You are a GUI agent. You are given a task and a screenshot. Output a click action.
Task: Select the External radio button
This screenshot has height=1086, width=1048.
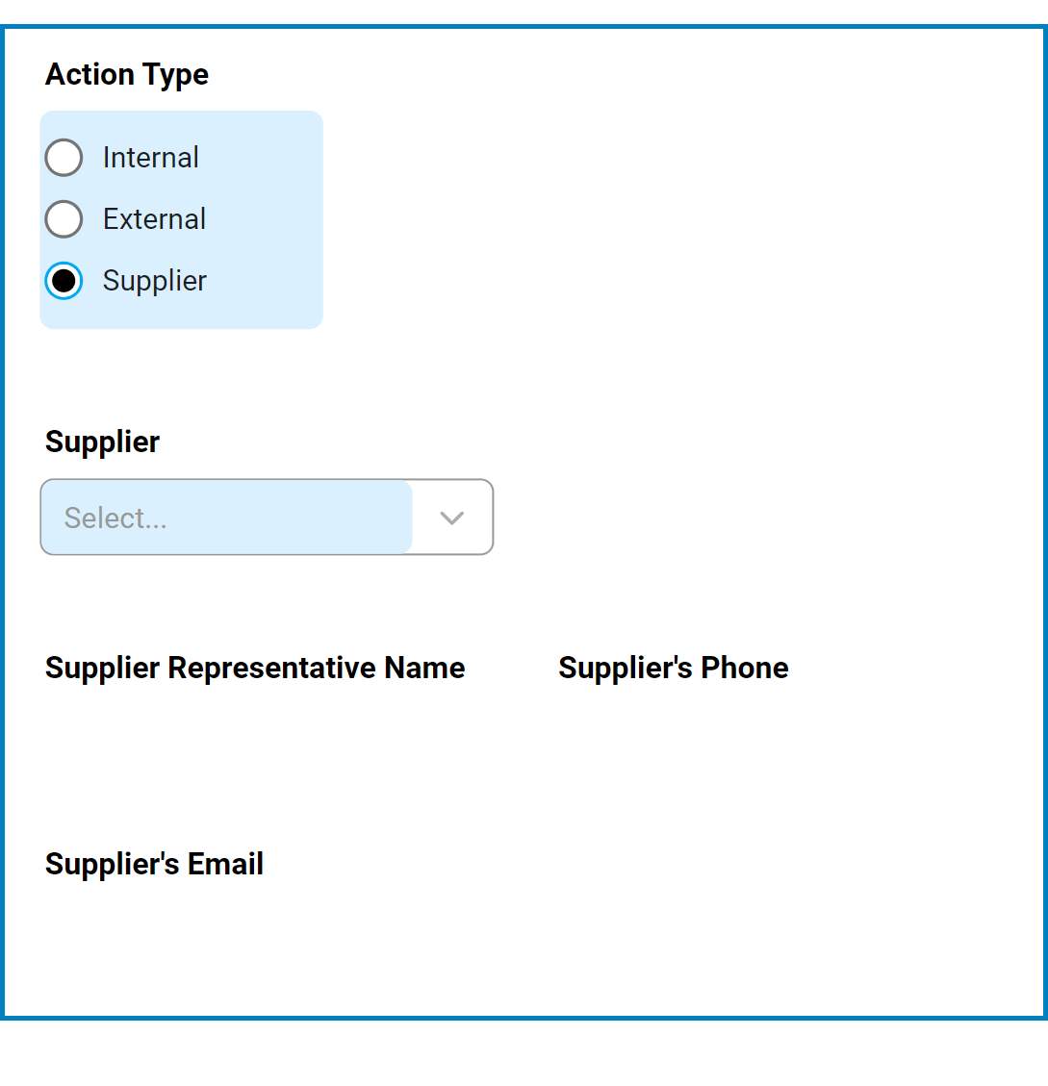click(x=64, y=219)
